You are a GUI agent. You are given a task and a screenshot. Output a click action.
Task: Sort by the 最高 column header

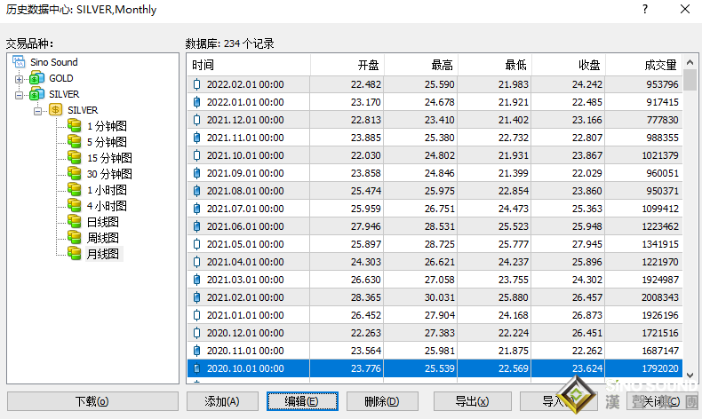421,66
